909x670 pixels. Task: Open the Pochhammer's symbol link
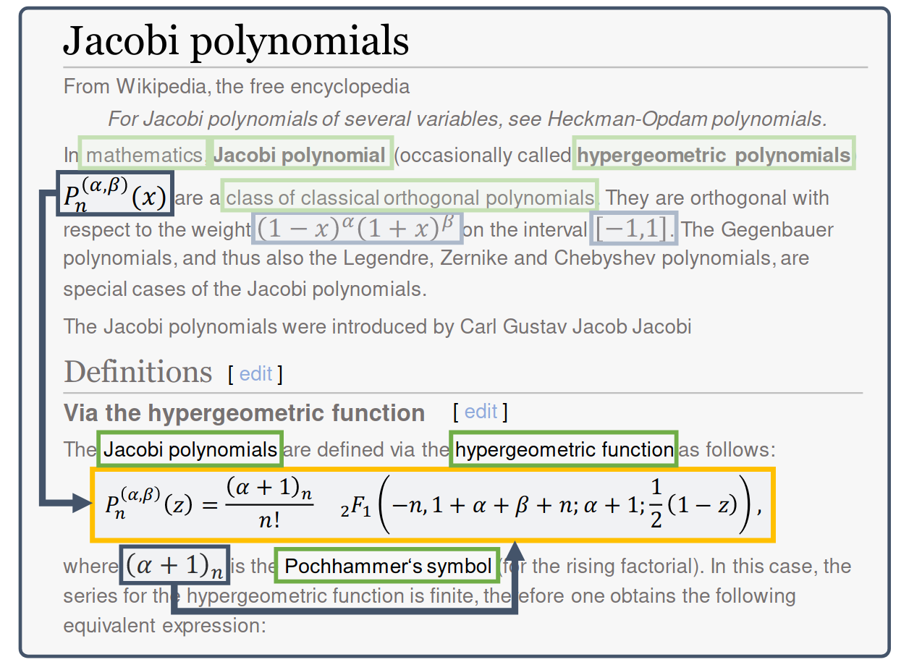(387, 567)
